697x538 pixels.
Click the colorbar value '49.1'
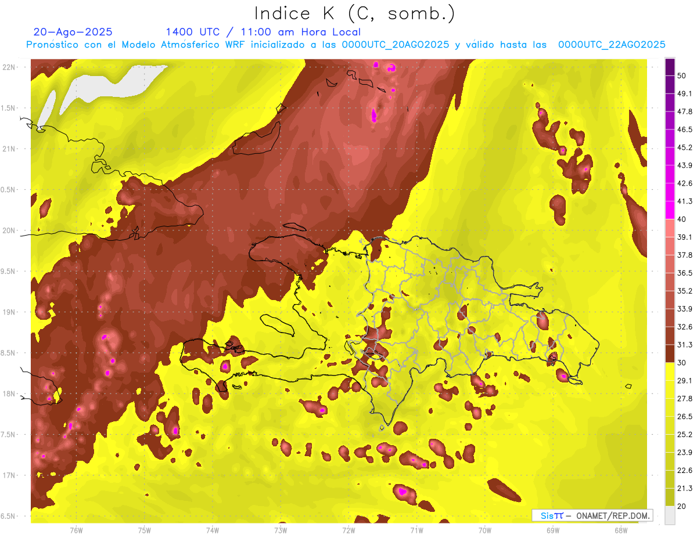point(684,93)
